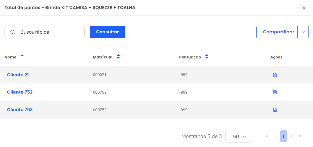Click the magnifier icon in quick search
This screenshot has width=313, height=147.
tap(13, 32)
